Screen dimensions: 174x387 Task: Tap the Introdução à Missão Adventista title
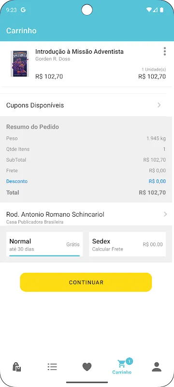79,52
